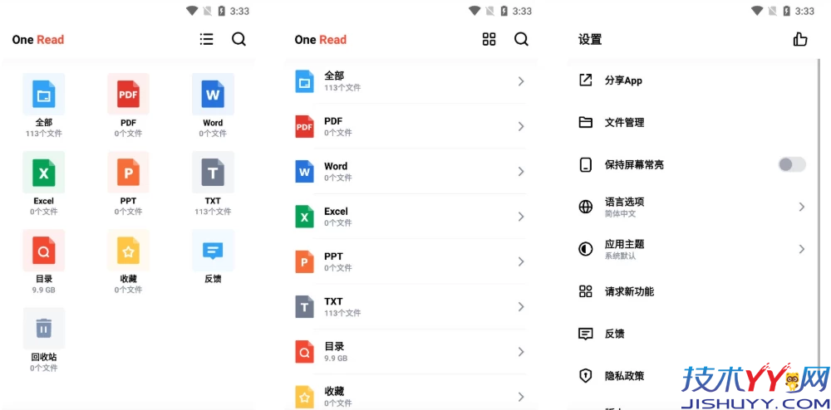Expand the 目录 row chevron in list view
Screen dimensions: 831x410
[x=521, y=352]
